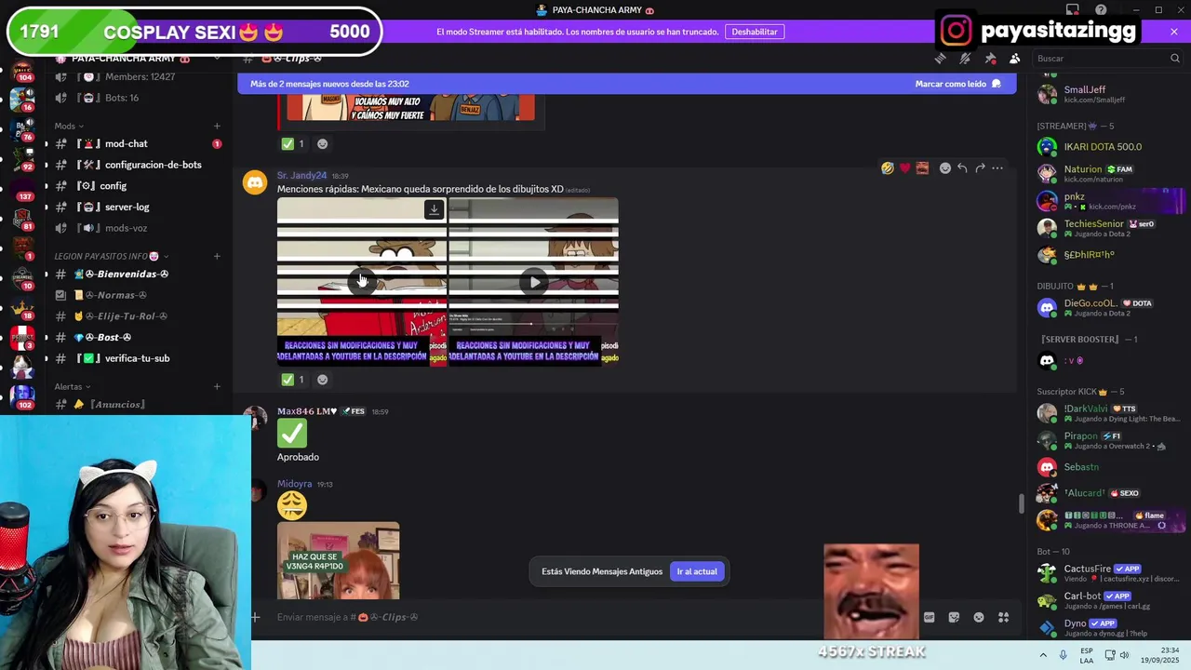Open verifica-tu-sub channel
Screen dimensions: 1191x670
coord(136,358)
